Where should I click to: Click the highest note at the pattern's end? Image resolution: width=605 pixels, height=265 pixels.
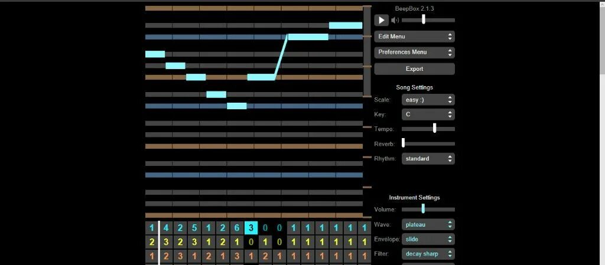click(346, 25)
